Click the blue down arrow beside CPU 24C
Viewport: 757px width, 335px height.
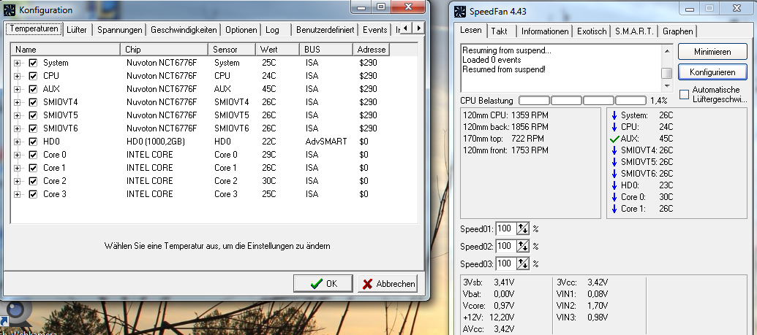click(614, 127)
